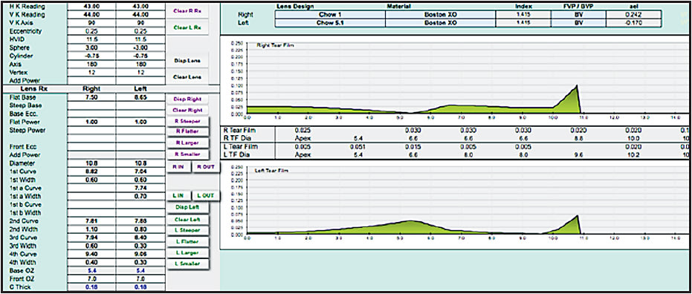Select the Right 2nd Width value 1.10
The width and height of the screenshot is (692, 294).
click(91, 229)
